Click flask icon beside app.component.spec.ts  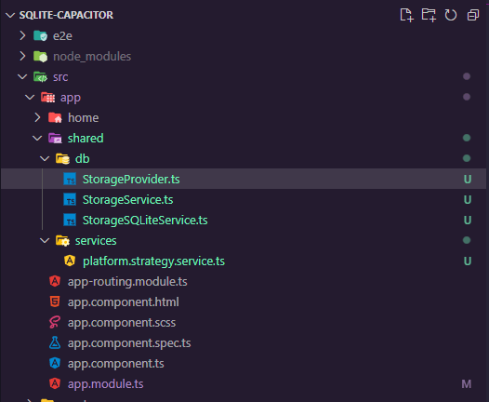[x=55, y=342]
